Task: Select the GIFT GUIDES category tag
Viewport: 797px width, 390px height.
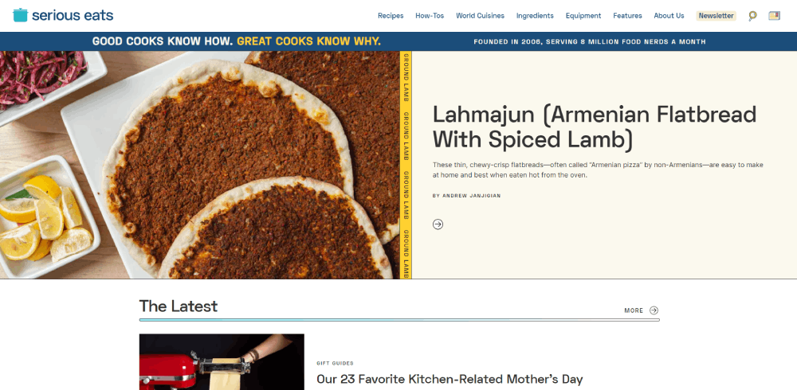Action: tap(335, 363)
